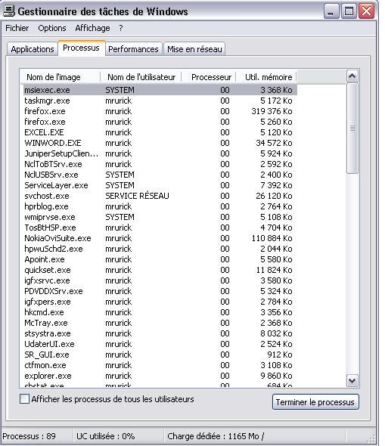Screen dimensions: 385x446
Task: Open the Mise en réseau tab
Action: point(194,49)
